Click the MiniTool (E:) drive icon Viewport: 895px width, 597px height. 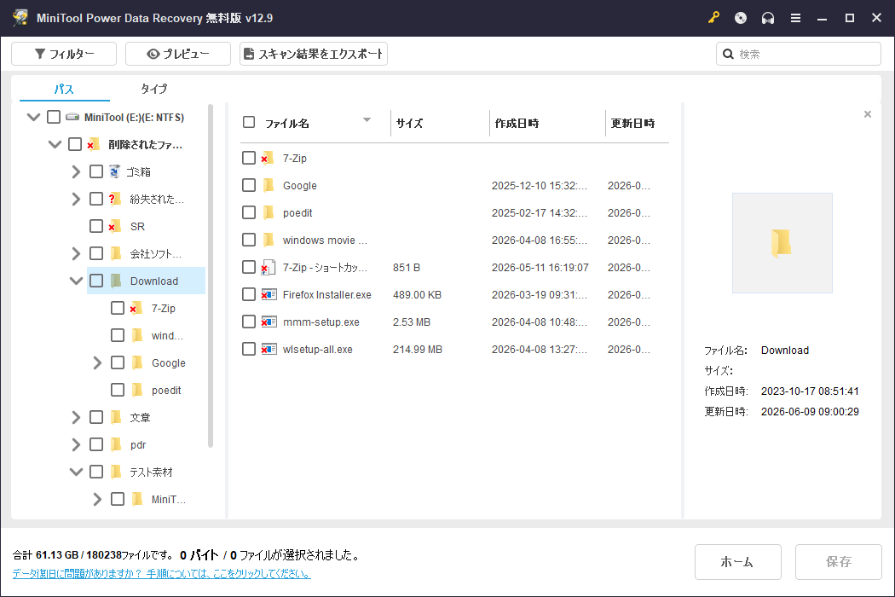(72, 117)
